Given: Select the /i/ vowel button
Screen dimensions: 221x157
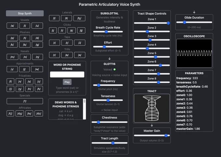Looking at the screenshot, I should click(25, 26).
